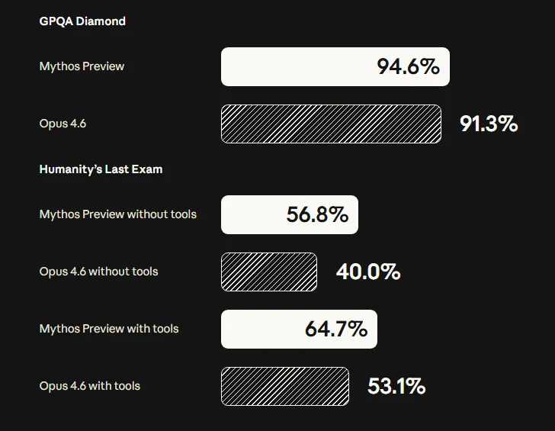Select the Opus 4.6 without tools label
Screen dimensions: 555x431
(98, 272)
